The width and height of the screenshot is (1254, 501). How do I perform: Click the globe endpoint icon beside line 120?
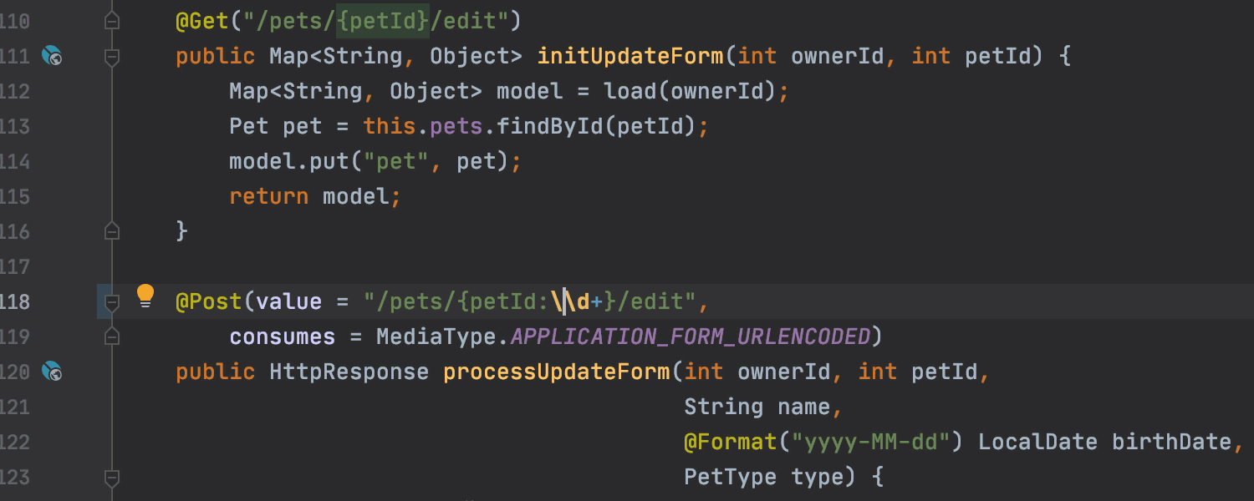point(52,372)
